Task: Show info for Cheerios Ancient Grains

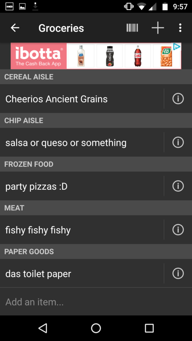Action: click(178, 99)
